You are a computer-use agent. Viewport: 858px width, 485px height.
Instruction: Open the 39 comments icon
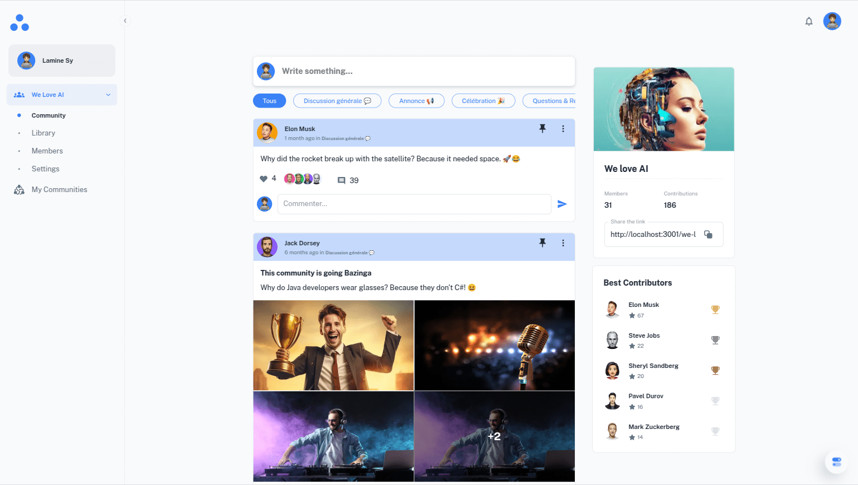[341, 180]
